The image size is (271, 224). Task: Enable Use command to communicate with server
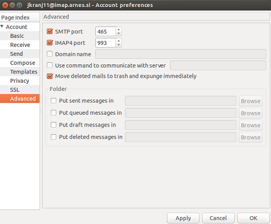pos(50,65)
